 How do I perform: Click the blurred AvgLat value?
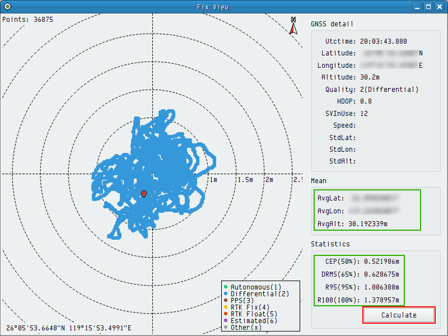(x=375, y=198)
